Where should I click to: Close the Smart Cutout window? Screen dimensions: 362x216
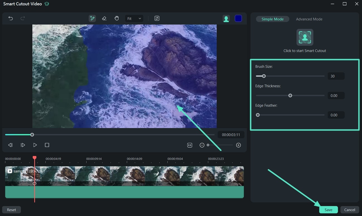(357, 4)
